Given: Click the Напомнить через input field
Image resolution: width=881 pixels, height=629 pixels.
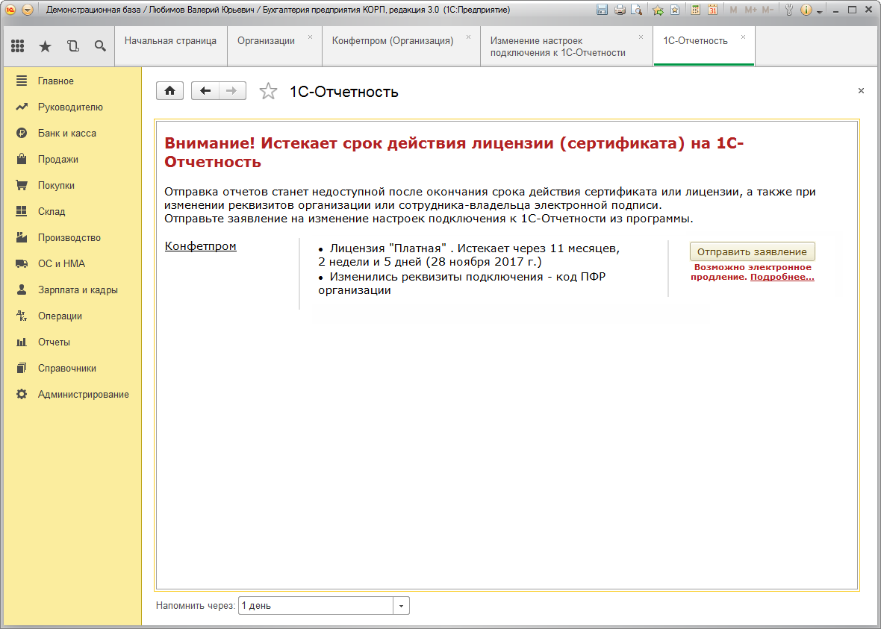Looking at the screenshot, I should point(316,606).
